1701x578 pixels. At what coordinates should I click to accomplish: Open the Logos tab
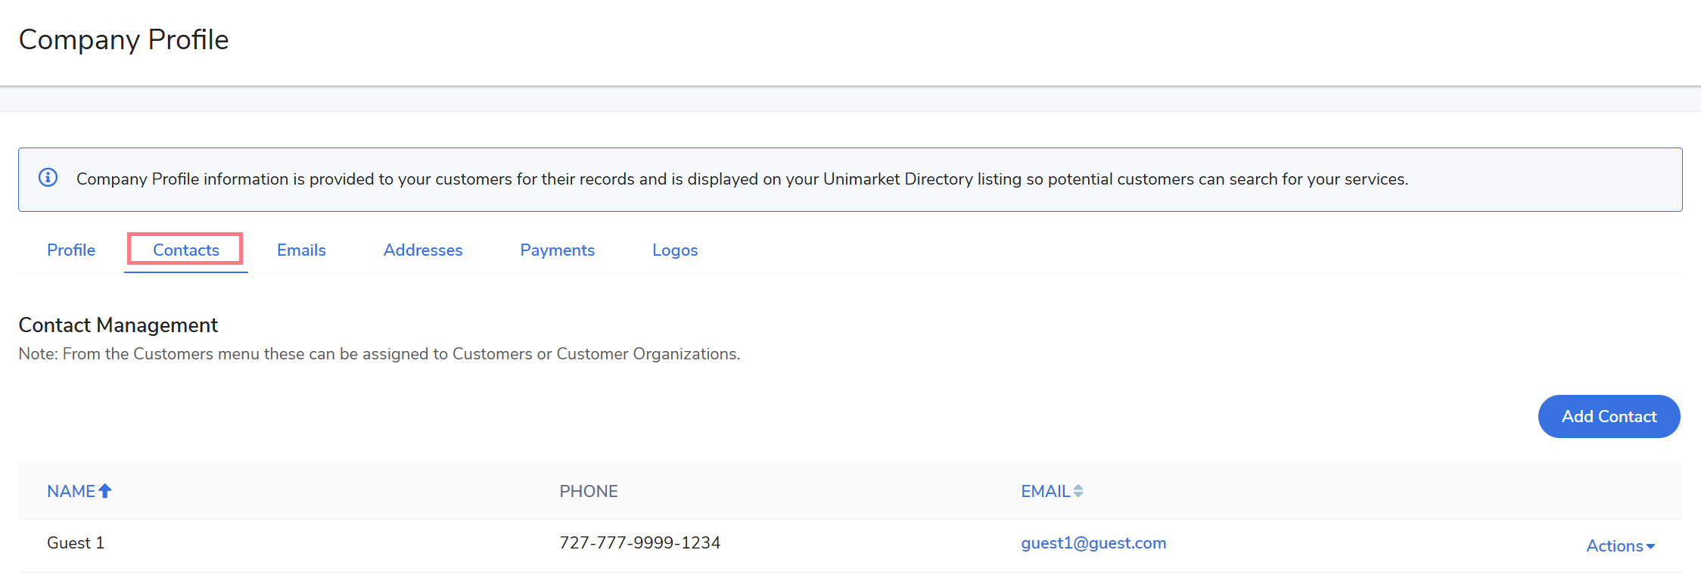coord(675,250)
